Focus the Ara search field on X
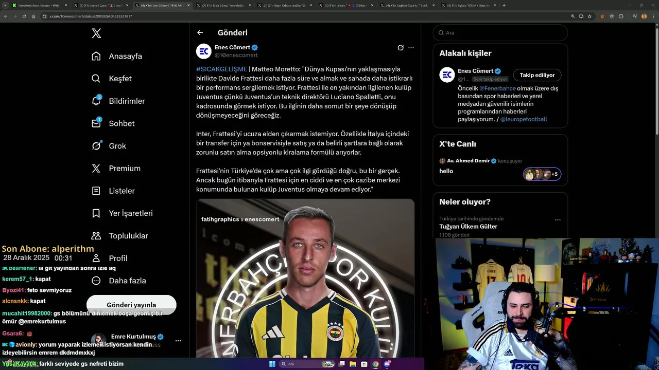The width and height of the screenshot is (659, 370). click(x=500, y=32)
